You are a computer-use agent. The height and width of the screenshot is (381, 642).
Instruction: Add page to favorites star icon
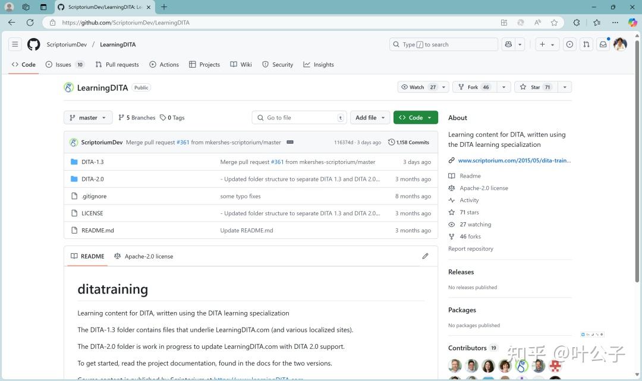554,23
